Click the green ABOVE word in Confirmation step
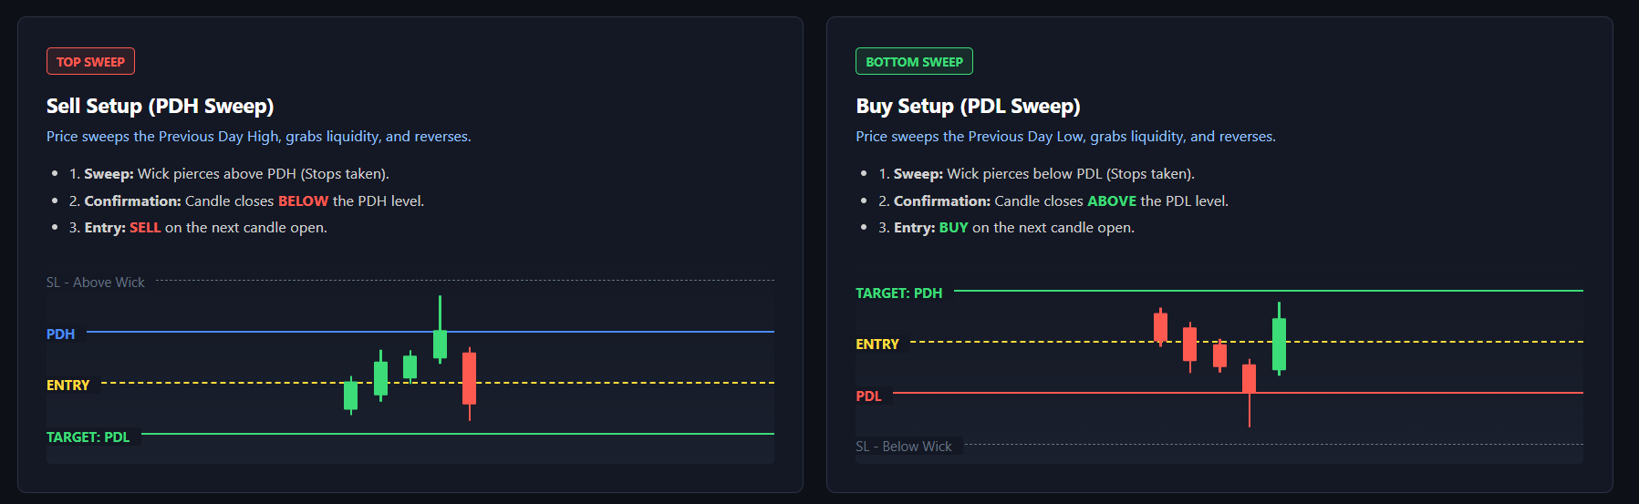 1112,201
